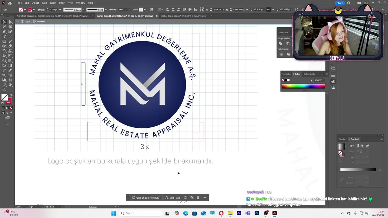Select the Hand tool
Viewport: 388px width, 218px height.
10,85
